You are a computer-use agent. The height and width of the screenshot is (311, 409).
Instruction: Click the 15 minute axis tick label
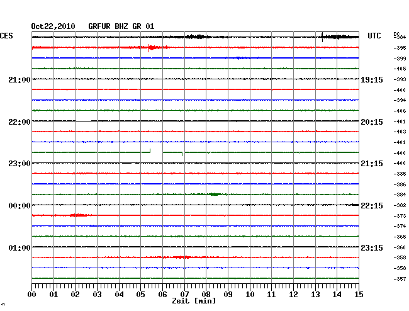[359, 295]
